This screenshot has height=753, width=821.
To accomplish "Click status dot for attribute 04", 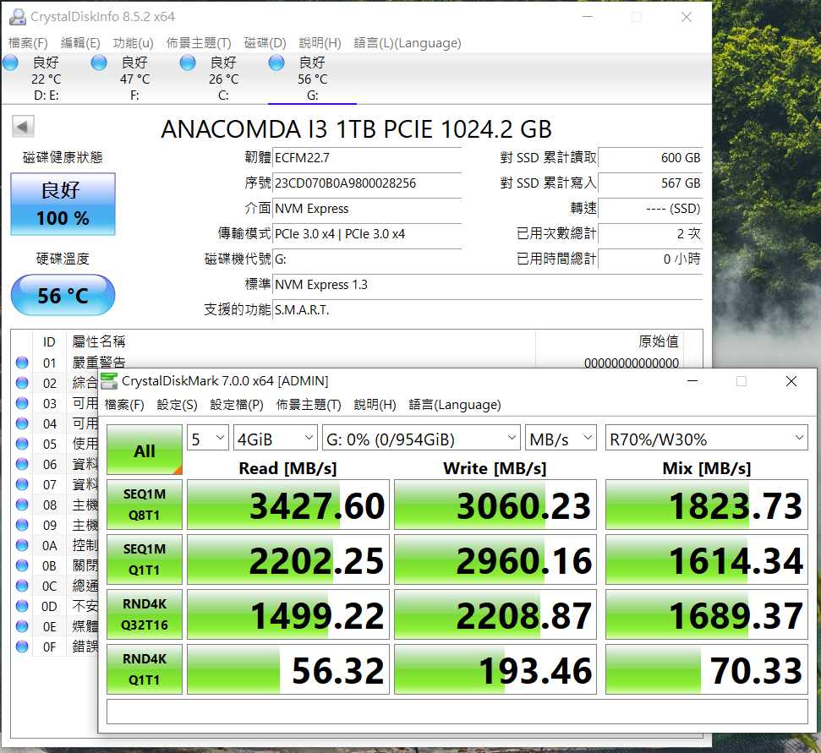I will click(x=22, y=423).
